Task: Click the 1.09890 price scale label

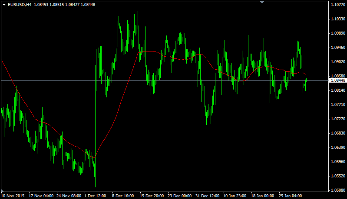Action: [x=338, y=33]
